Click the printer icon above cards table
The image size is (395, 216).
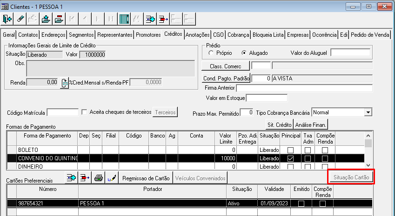(x=98, y=178)
